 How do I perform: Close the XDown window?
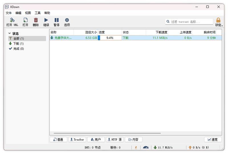coord(218,7)
